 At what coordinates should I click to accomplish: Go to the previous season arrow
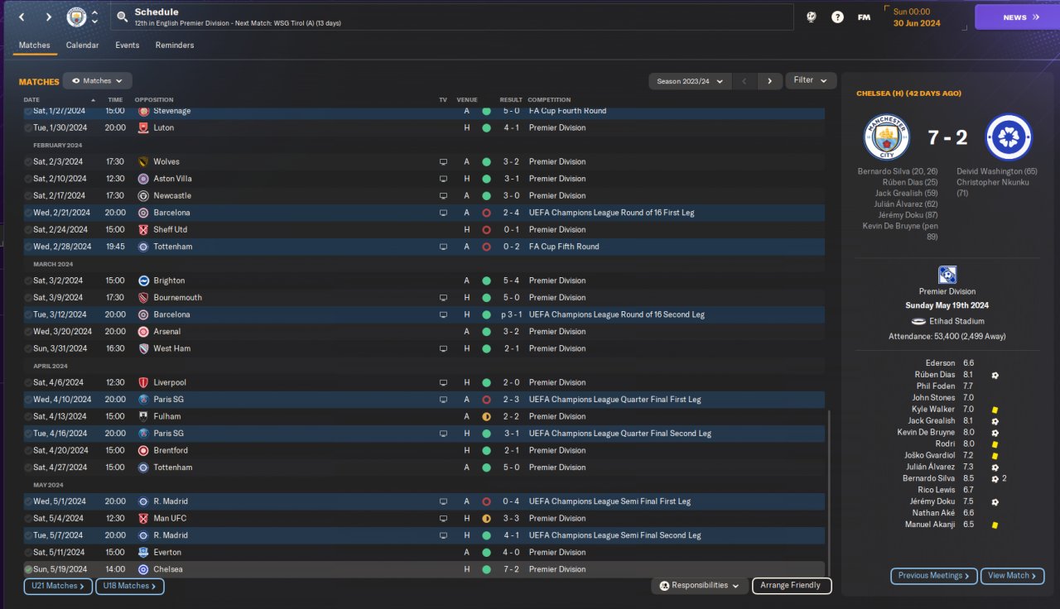coord(744,81)
